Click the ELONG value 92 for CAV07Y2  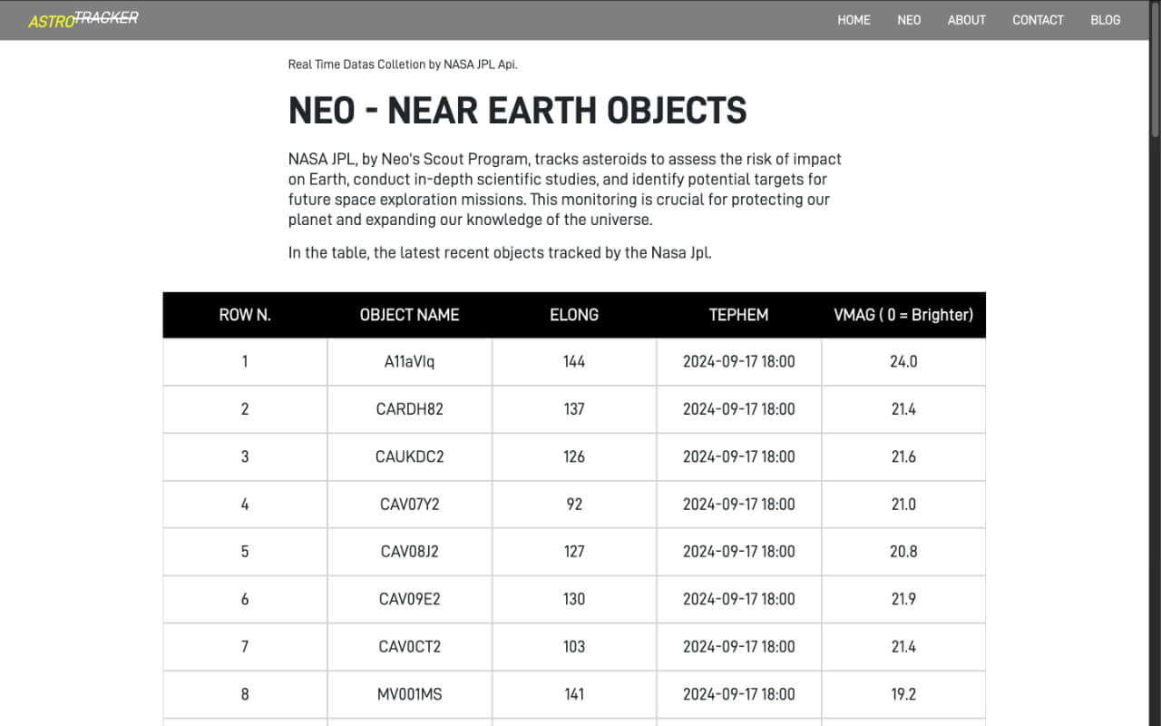point(573,504)
